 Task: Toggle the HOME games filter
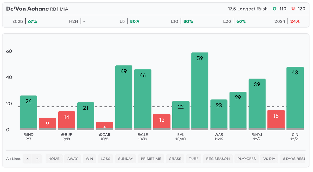tap(54, 159)
